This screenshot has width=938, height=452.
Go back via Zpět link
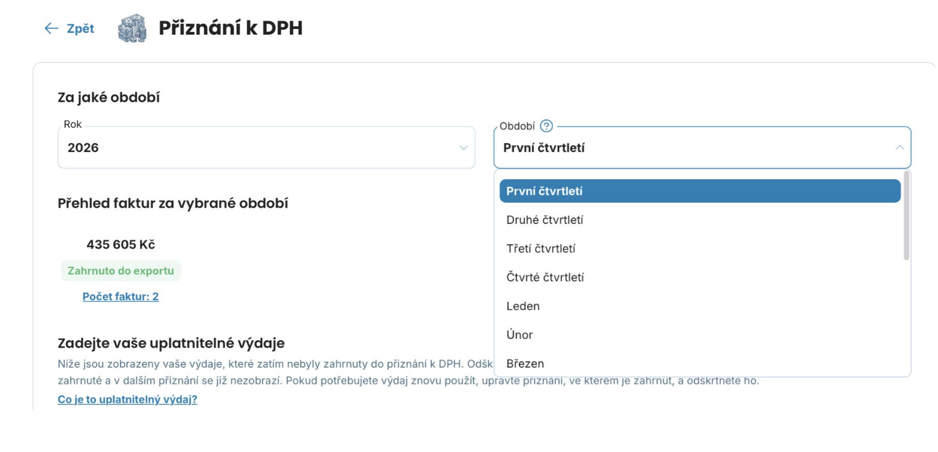(80, 28)
